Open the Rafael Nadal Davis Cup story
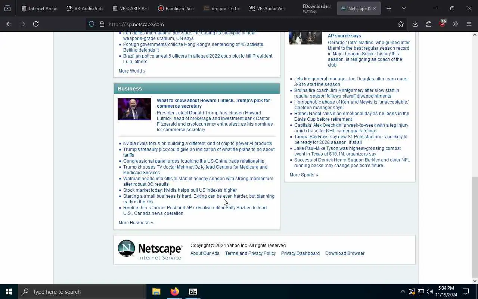Viewport: 478px width, 299px height. (352, 116)
